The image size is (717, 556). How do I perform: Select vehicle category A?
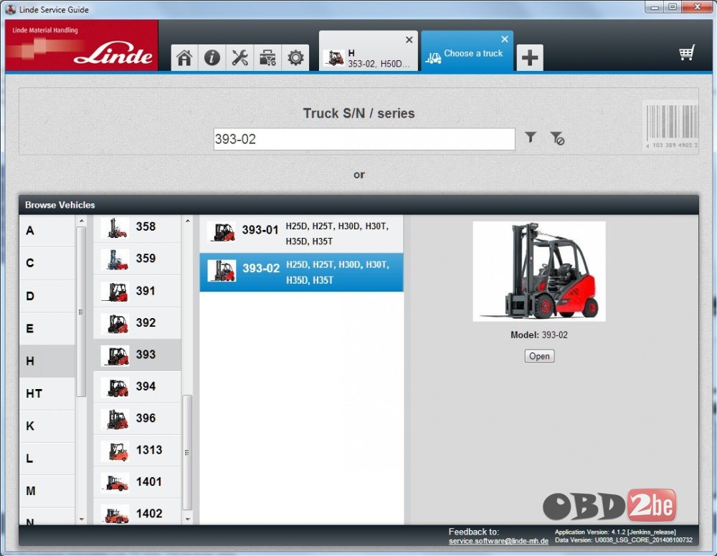coord(47,231)
